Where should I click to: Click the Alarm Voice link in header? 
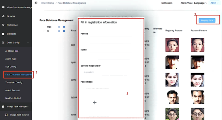(x=187, y=3)
